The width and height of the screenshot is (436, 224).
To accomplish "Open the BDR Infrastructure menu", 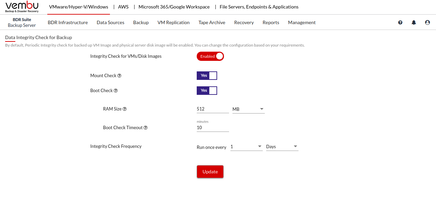I will (x=68, y=22).
